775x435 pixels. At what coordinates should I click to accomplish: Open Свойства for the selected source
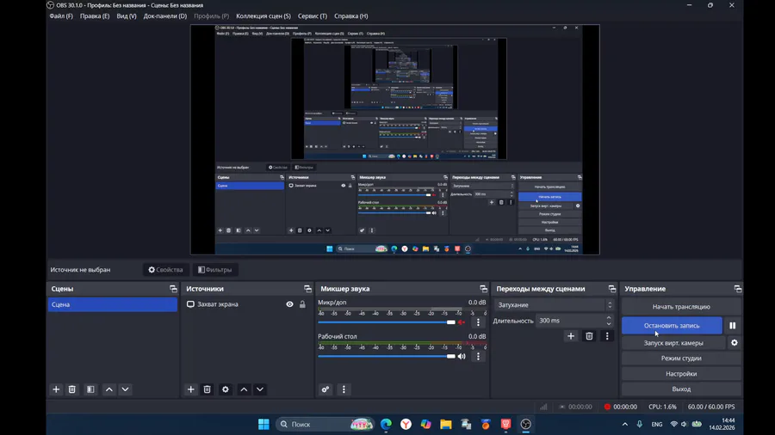tap(165, 270)
